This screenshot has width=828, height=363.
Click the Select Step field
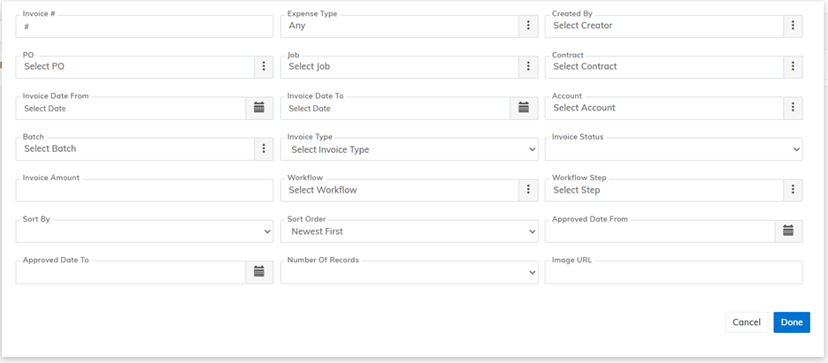click(664, 190)
